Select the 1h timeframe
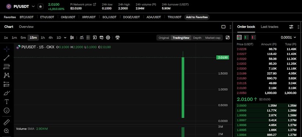302x137 pixels. pos(43,38)
